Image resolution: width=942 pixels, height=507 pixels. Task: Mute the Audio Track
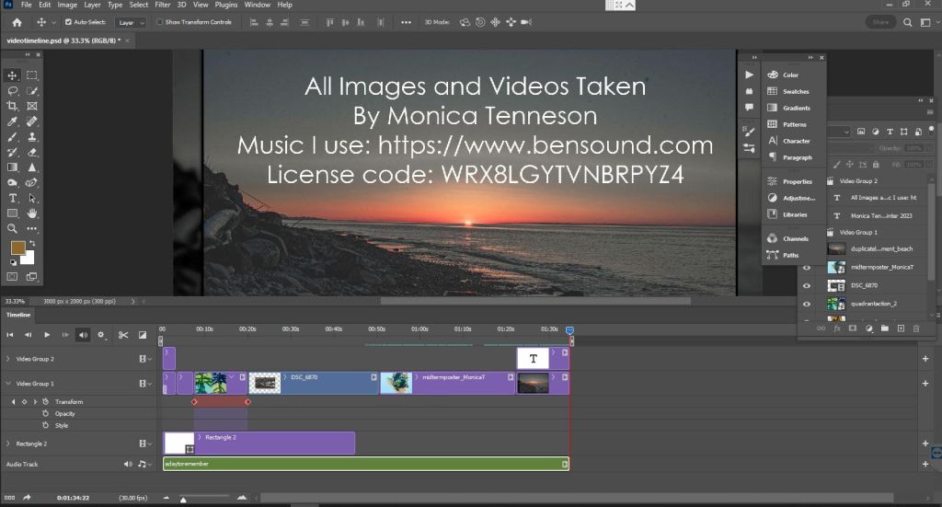point(128,464)
